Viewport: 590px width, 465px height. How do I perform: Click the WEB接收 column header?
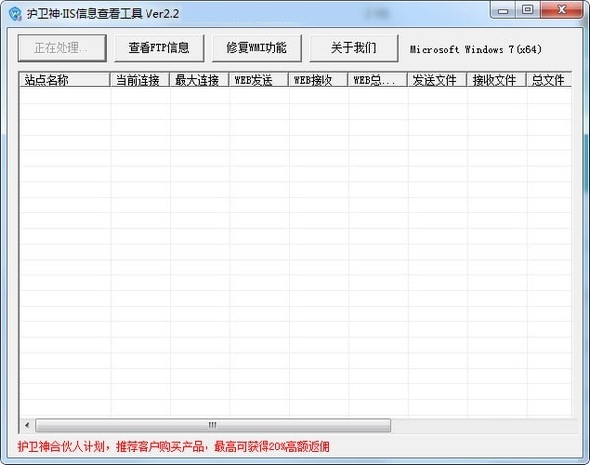click(318, 81)
